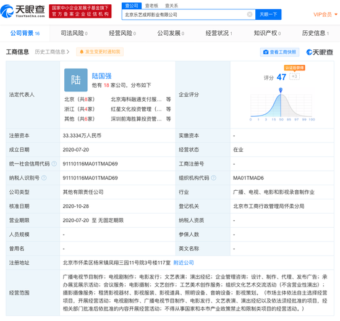Click the 认证后获得 badge
This screenshot has height=321, width=340.
pyautogui.click(x=294, y=67)
